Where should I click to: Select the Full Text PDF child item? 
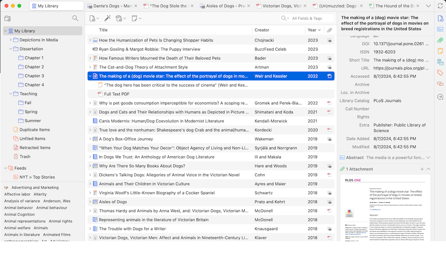click(x=211, y=94)
